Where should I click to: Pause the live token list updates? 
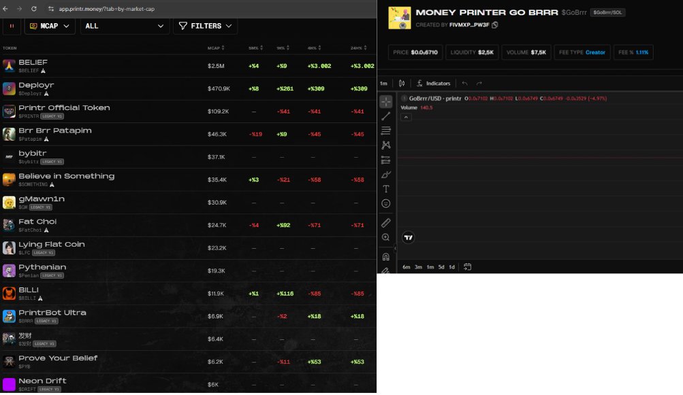tap(12, 26)
